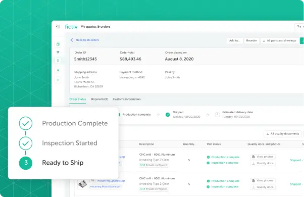Click the order date August 8, 2020

(179, 59)
